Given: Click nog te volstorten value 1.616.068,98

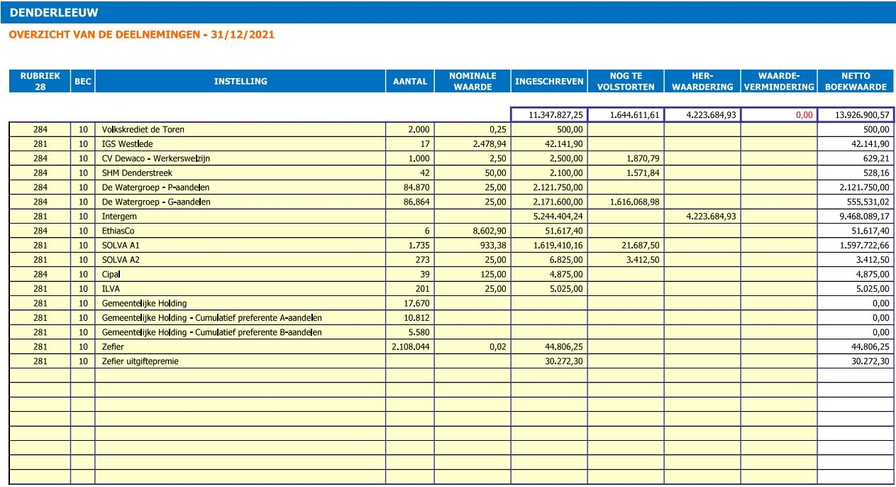Looking at the screenshot, I should (x=626, y=202).
